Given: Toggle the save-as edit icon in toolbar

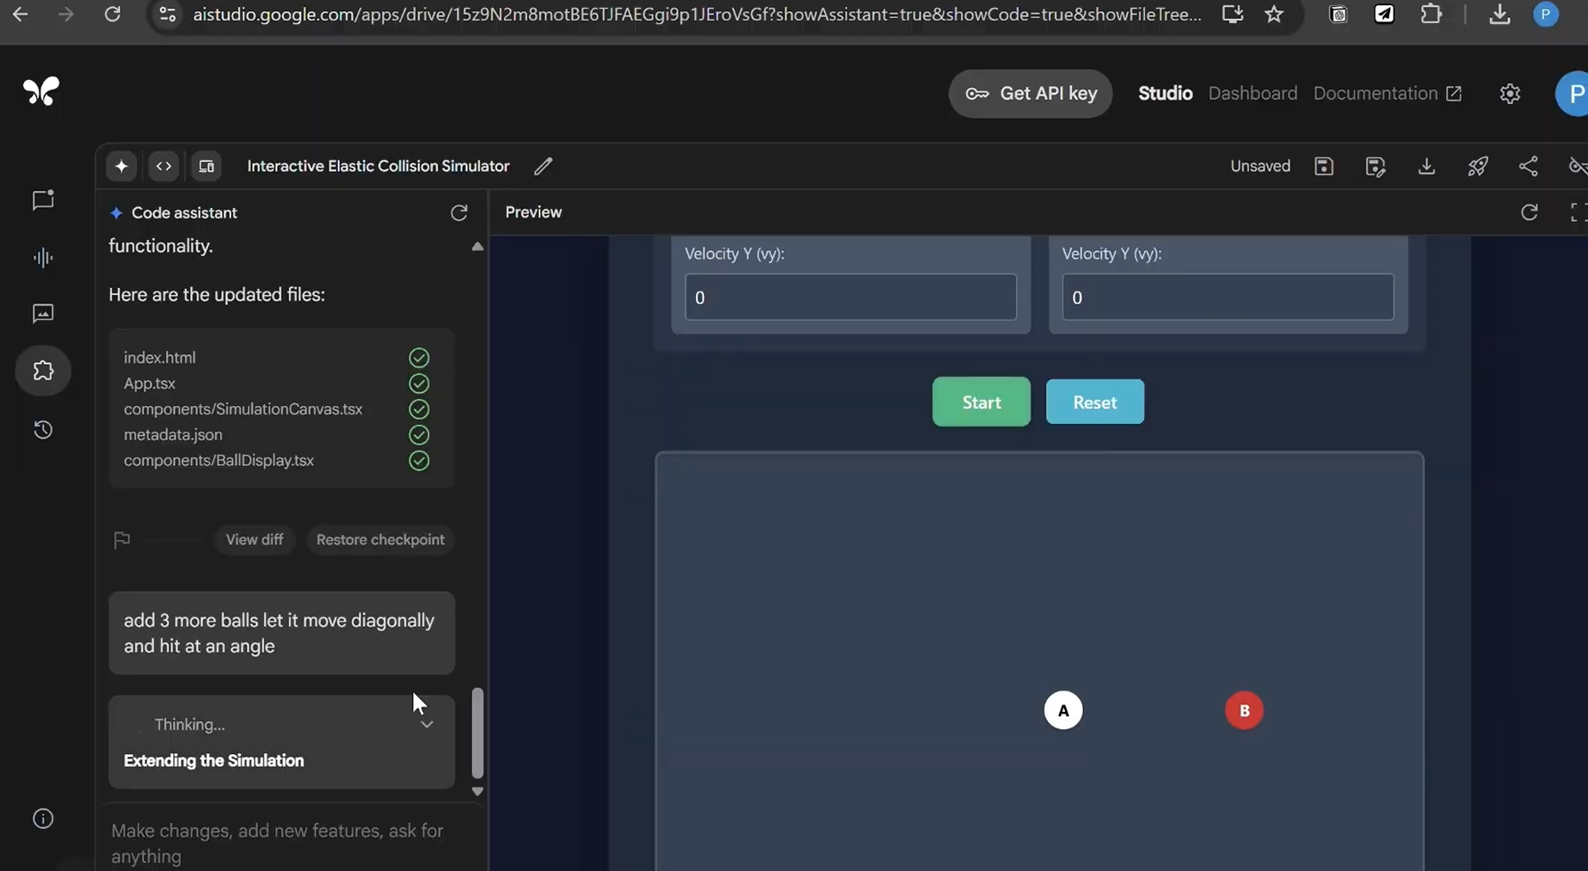Looking at the screenshot, I should [x=1375, y=166].
